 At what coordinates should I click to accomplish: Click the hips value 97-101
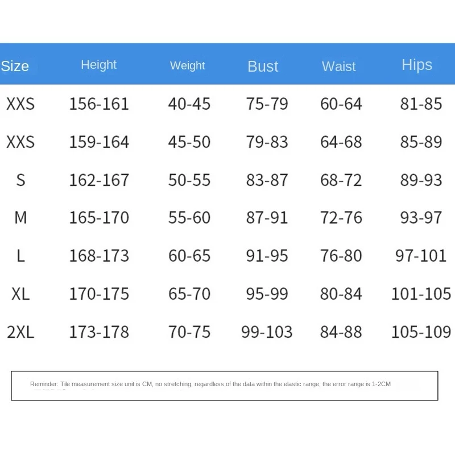click(421, 255)
